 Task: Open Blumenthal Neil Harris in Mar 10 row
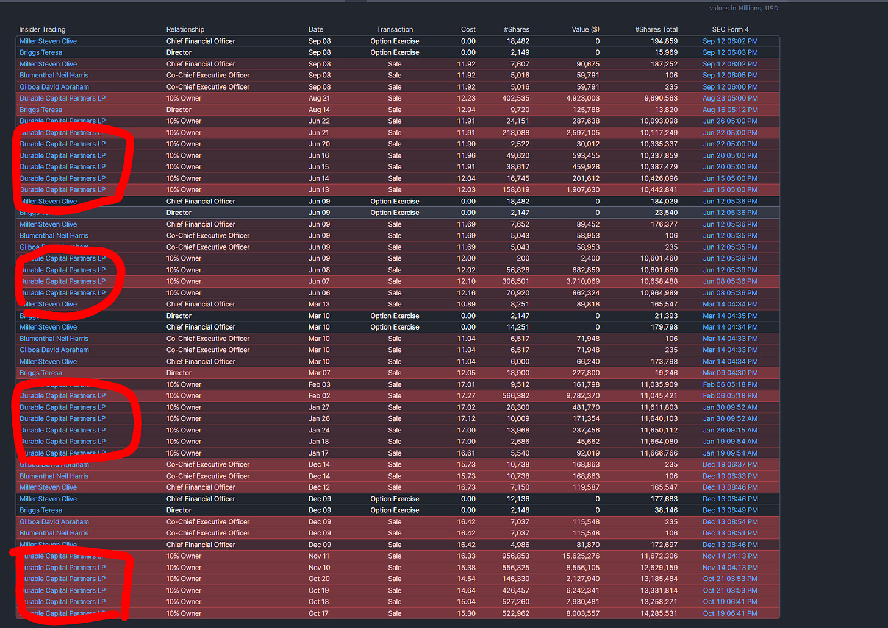click(54, 339)
